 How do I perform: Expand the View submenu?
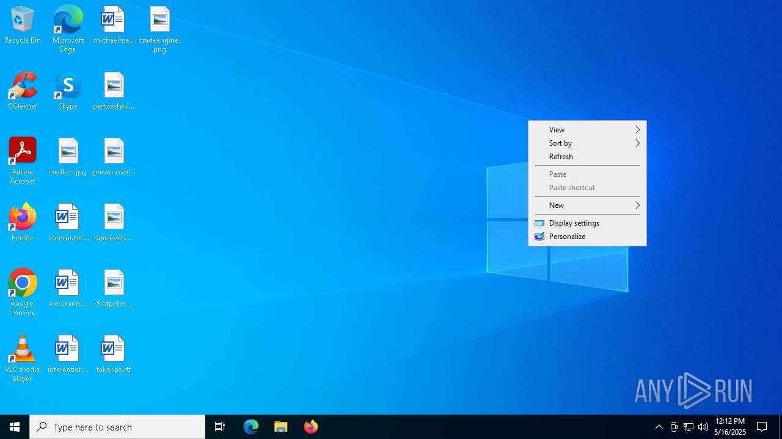pyautogui.click(x=587, y=130)
